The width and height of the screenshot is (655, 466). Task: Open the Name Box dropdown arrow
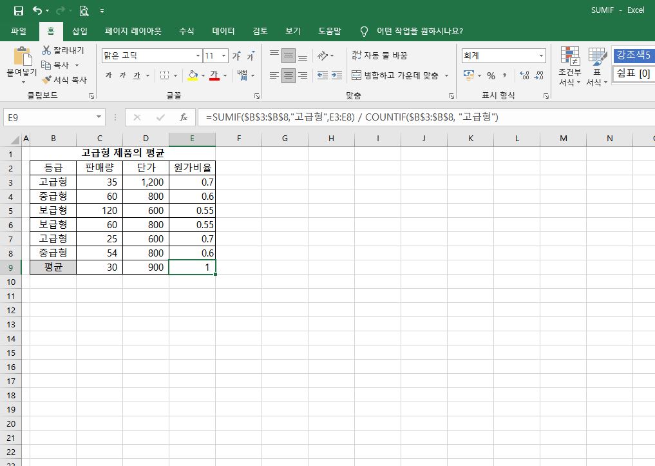click(x=99, y=117)
